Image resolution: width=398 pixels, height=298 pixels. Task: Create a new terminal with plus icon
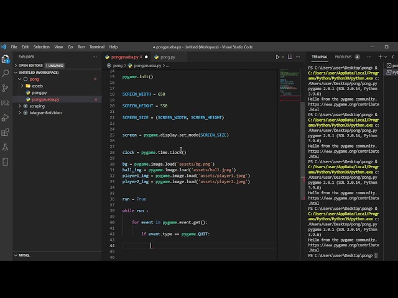point(380,57)
